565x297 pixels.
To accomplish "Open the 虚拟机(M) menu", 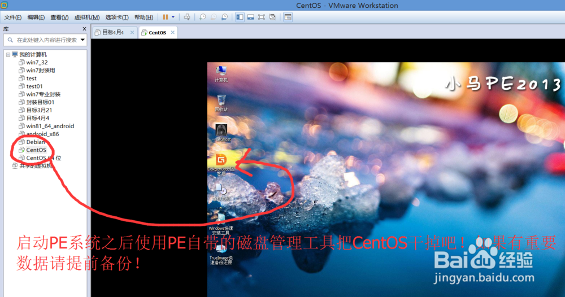I will (x=87, y=18).
